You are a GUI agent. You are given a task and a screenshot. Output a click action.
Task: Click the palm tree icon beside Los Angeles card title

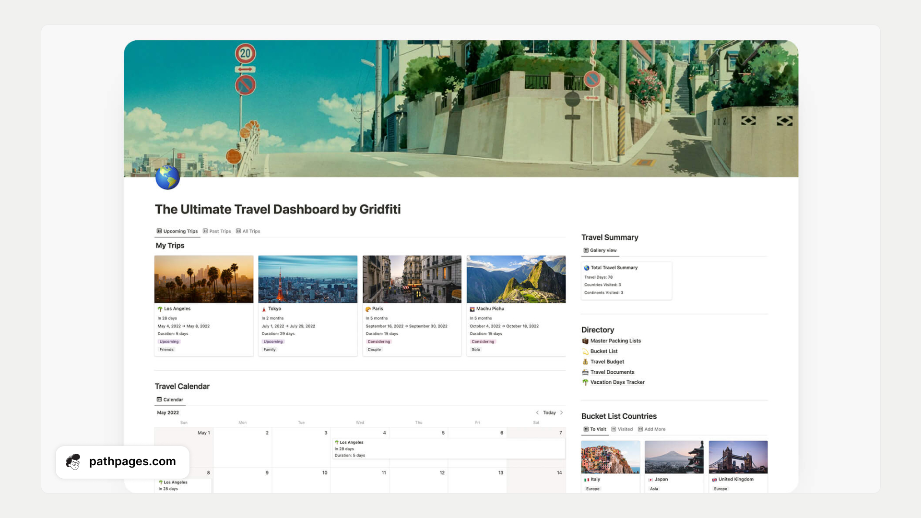(160, 309)
